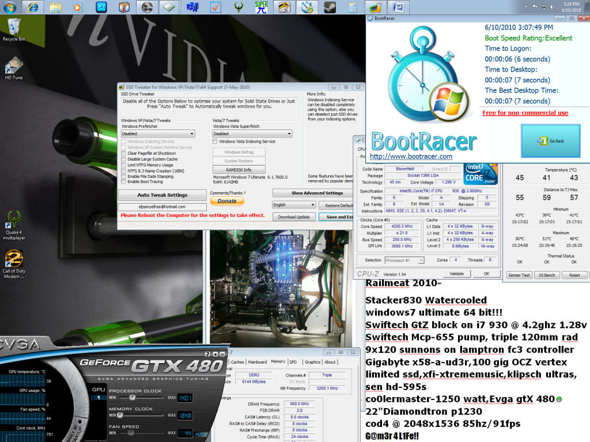590x442 pixels.
Task: Toggle Windows Vista Indexing Service checkbox
Action: [215, 142]
